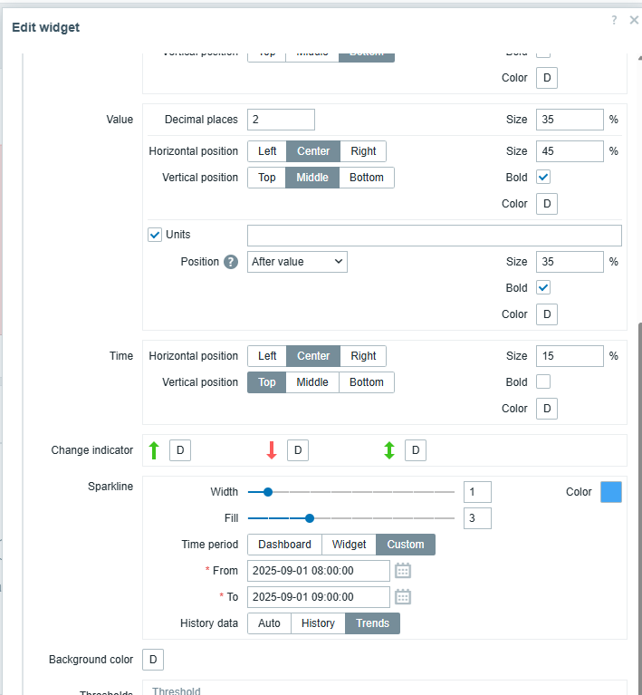Open calendar picker for To date

[403, 597]
